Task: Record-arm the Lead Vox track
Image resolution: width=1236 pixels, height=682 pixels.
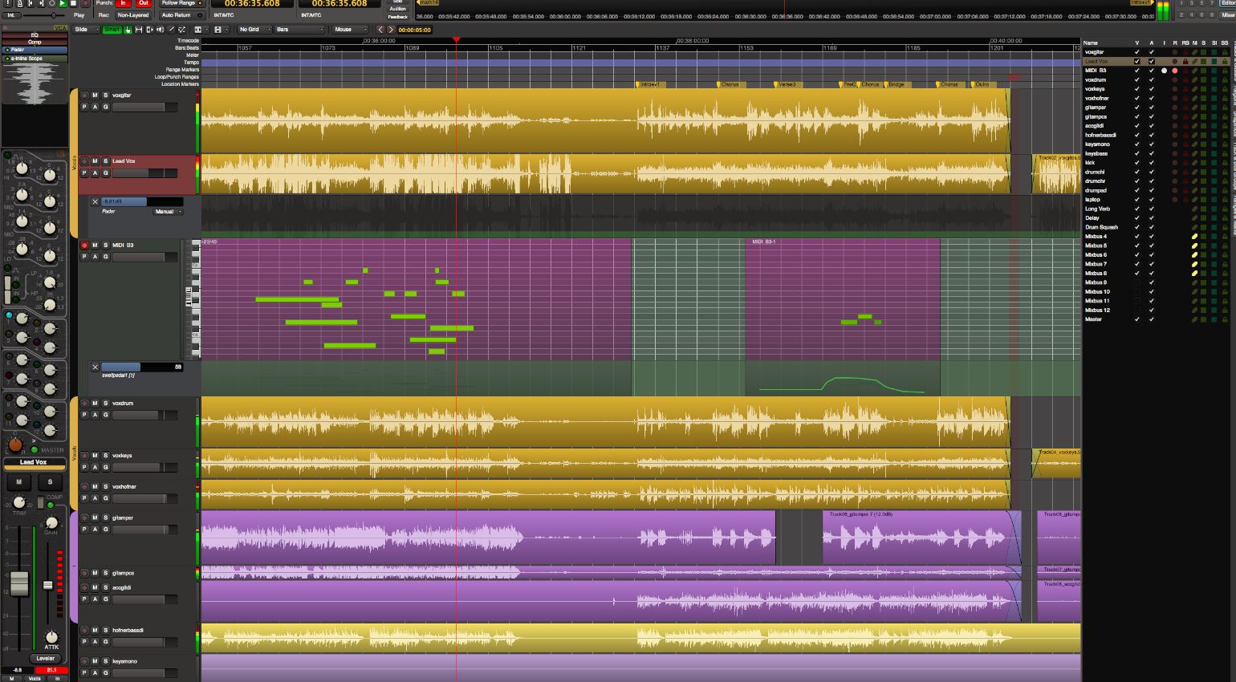Action: (84, 161)
